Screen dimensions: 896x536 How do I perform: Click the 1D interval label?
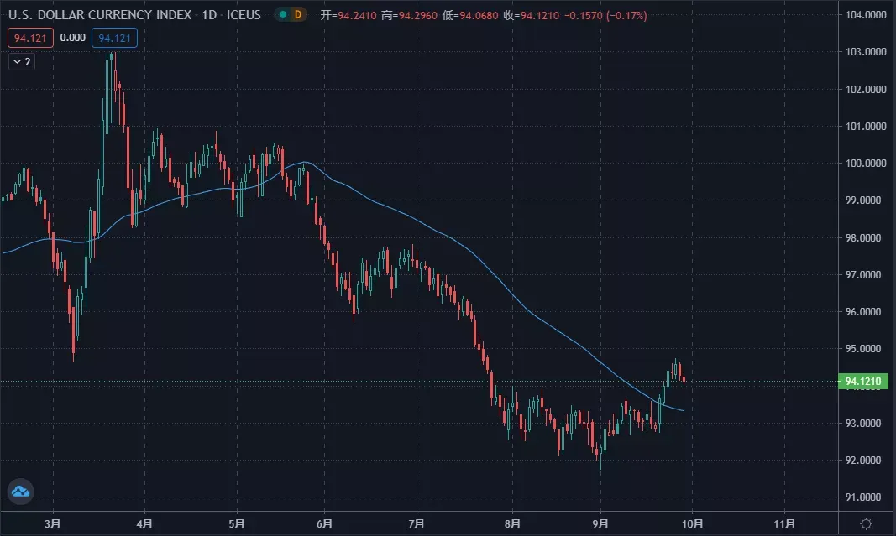pyautogui.click(x=209, y=15)
